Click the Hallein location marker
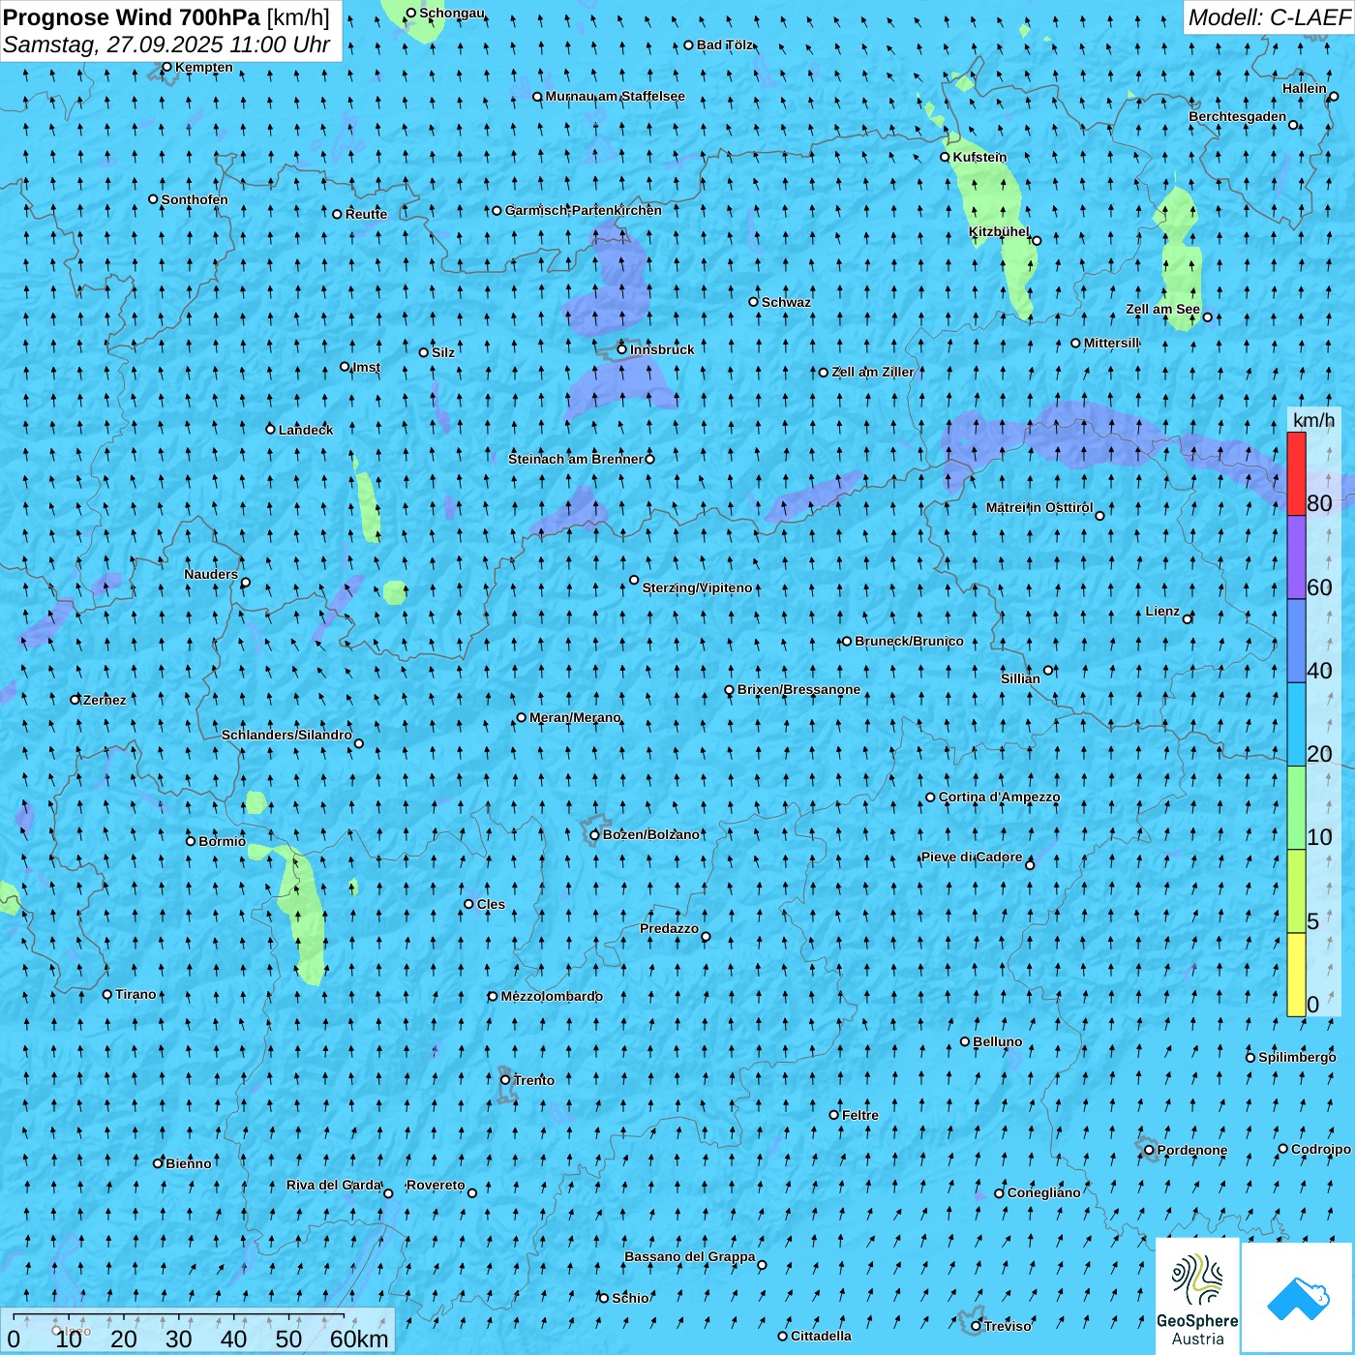This screenshot has width=1355, height=1355. [1333, 96]
